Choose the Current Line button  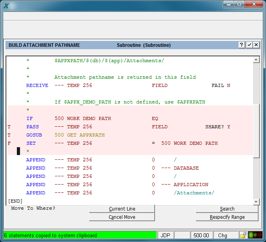click(122, 209)
